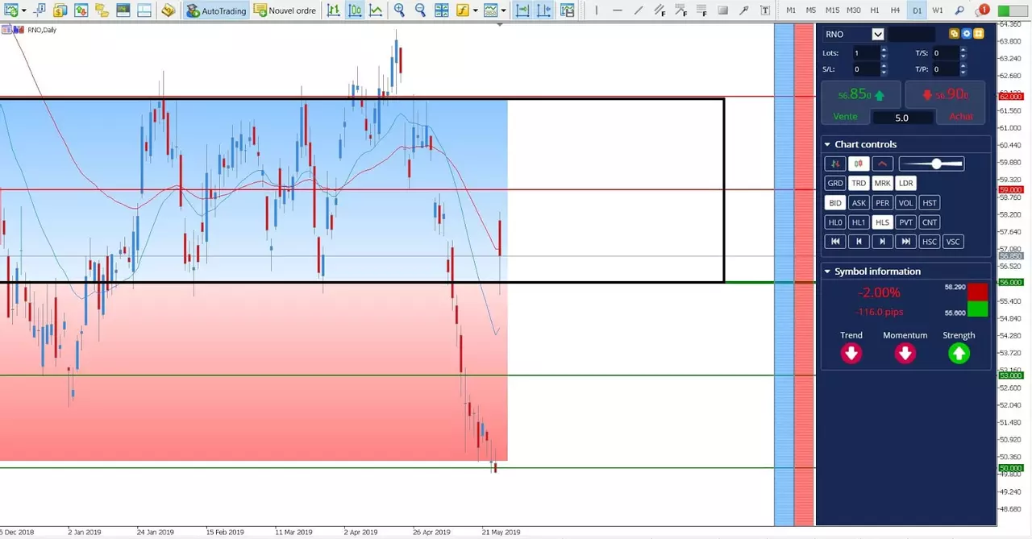Open the new chart icon
Viewport: 1032px width, 539px height.
coord(11,10)
